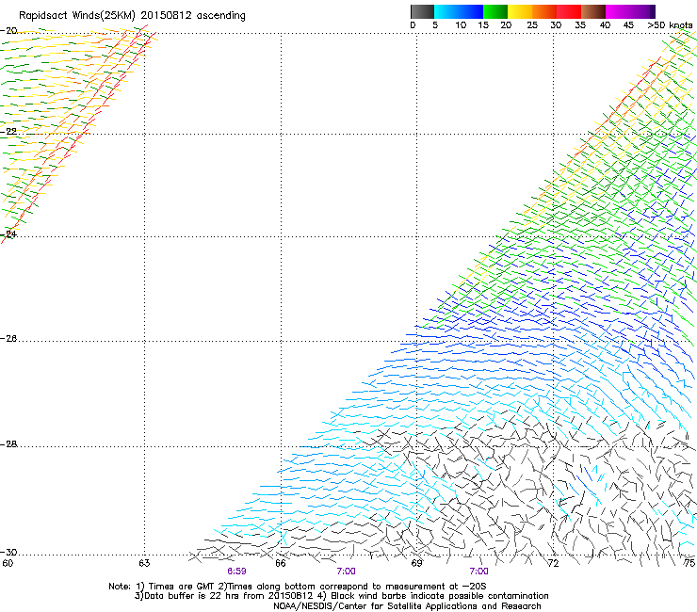This screenshot has width=697, height=612.
Task: Select the '-24' latitude axis label
Action: click(9, 234)
